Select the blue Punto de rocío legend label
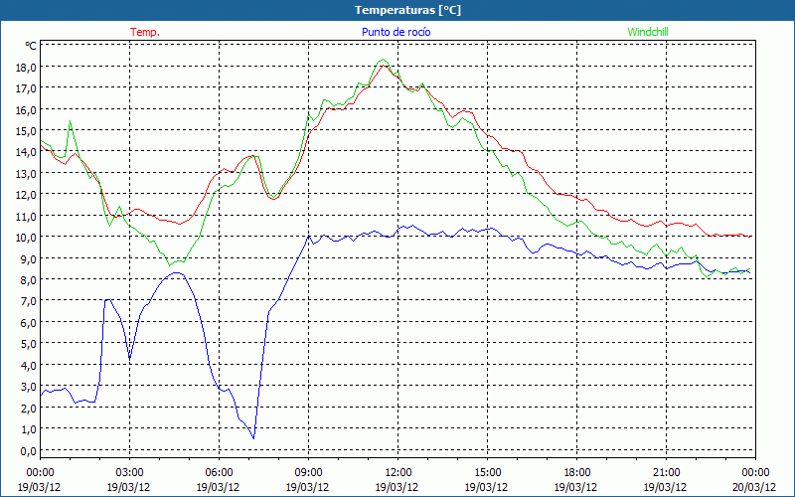Viewport: 795px width, 497px height. pos(396,32)
